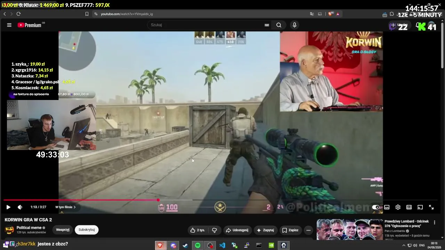Open the browser extensions puzzle icon
The width and height of the screenshot is (445, 250).
click(392, 14)
